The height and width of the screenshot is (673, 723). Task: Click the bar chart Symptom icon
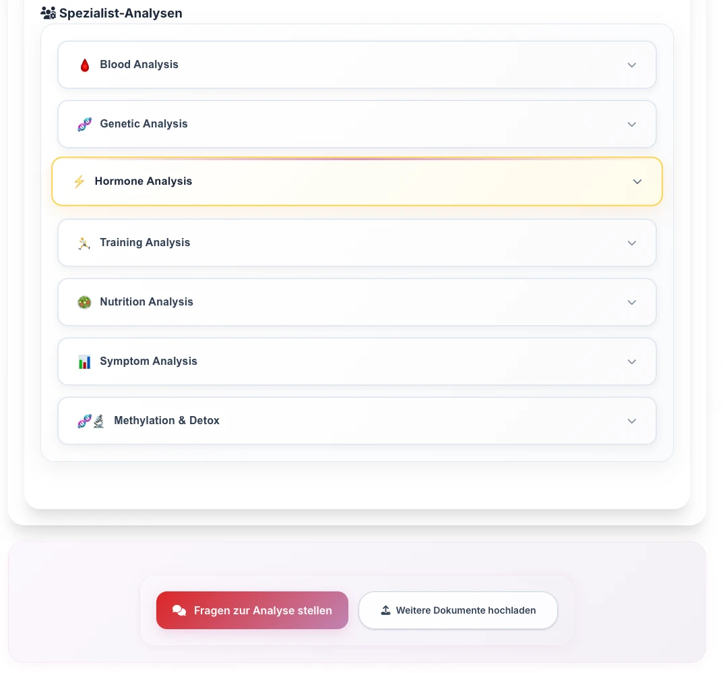click(84, 362)
